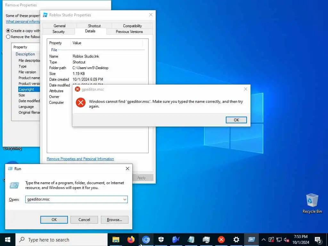Open File Explorer from the taskbar

point(116,240)
